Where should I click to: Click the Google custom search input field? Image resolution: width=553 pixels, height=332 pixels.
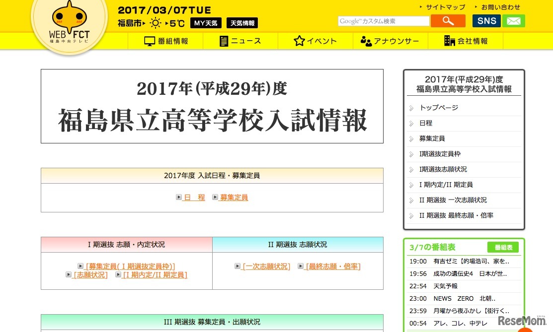[384, 20]
